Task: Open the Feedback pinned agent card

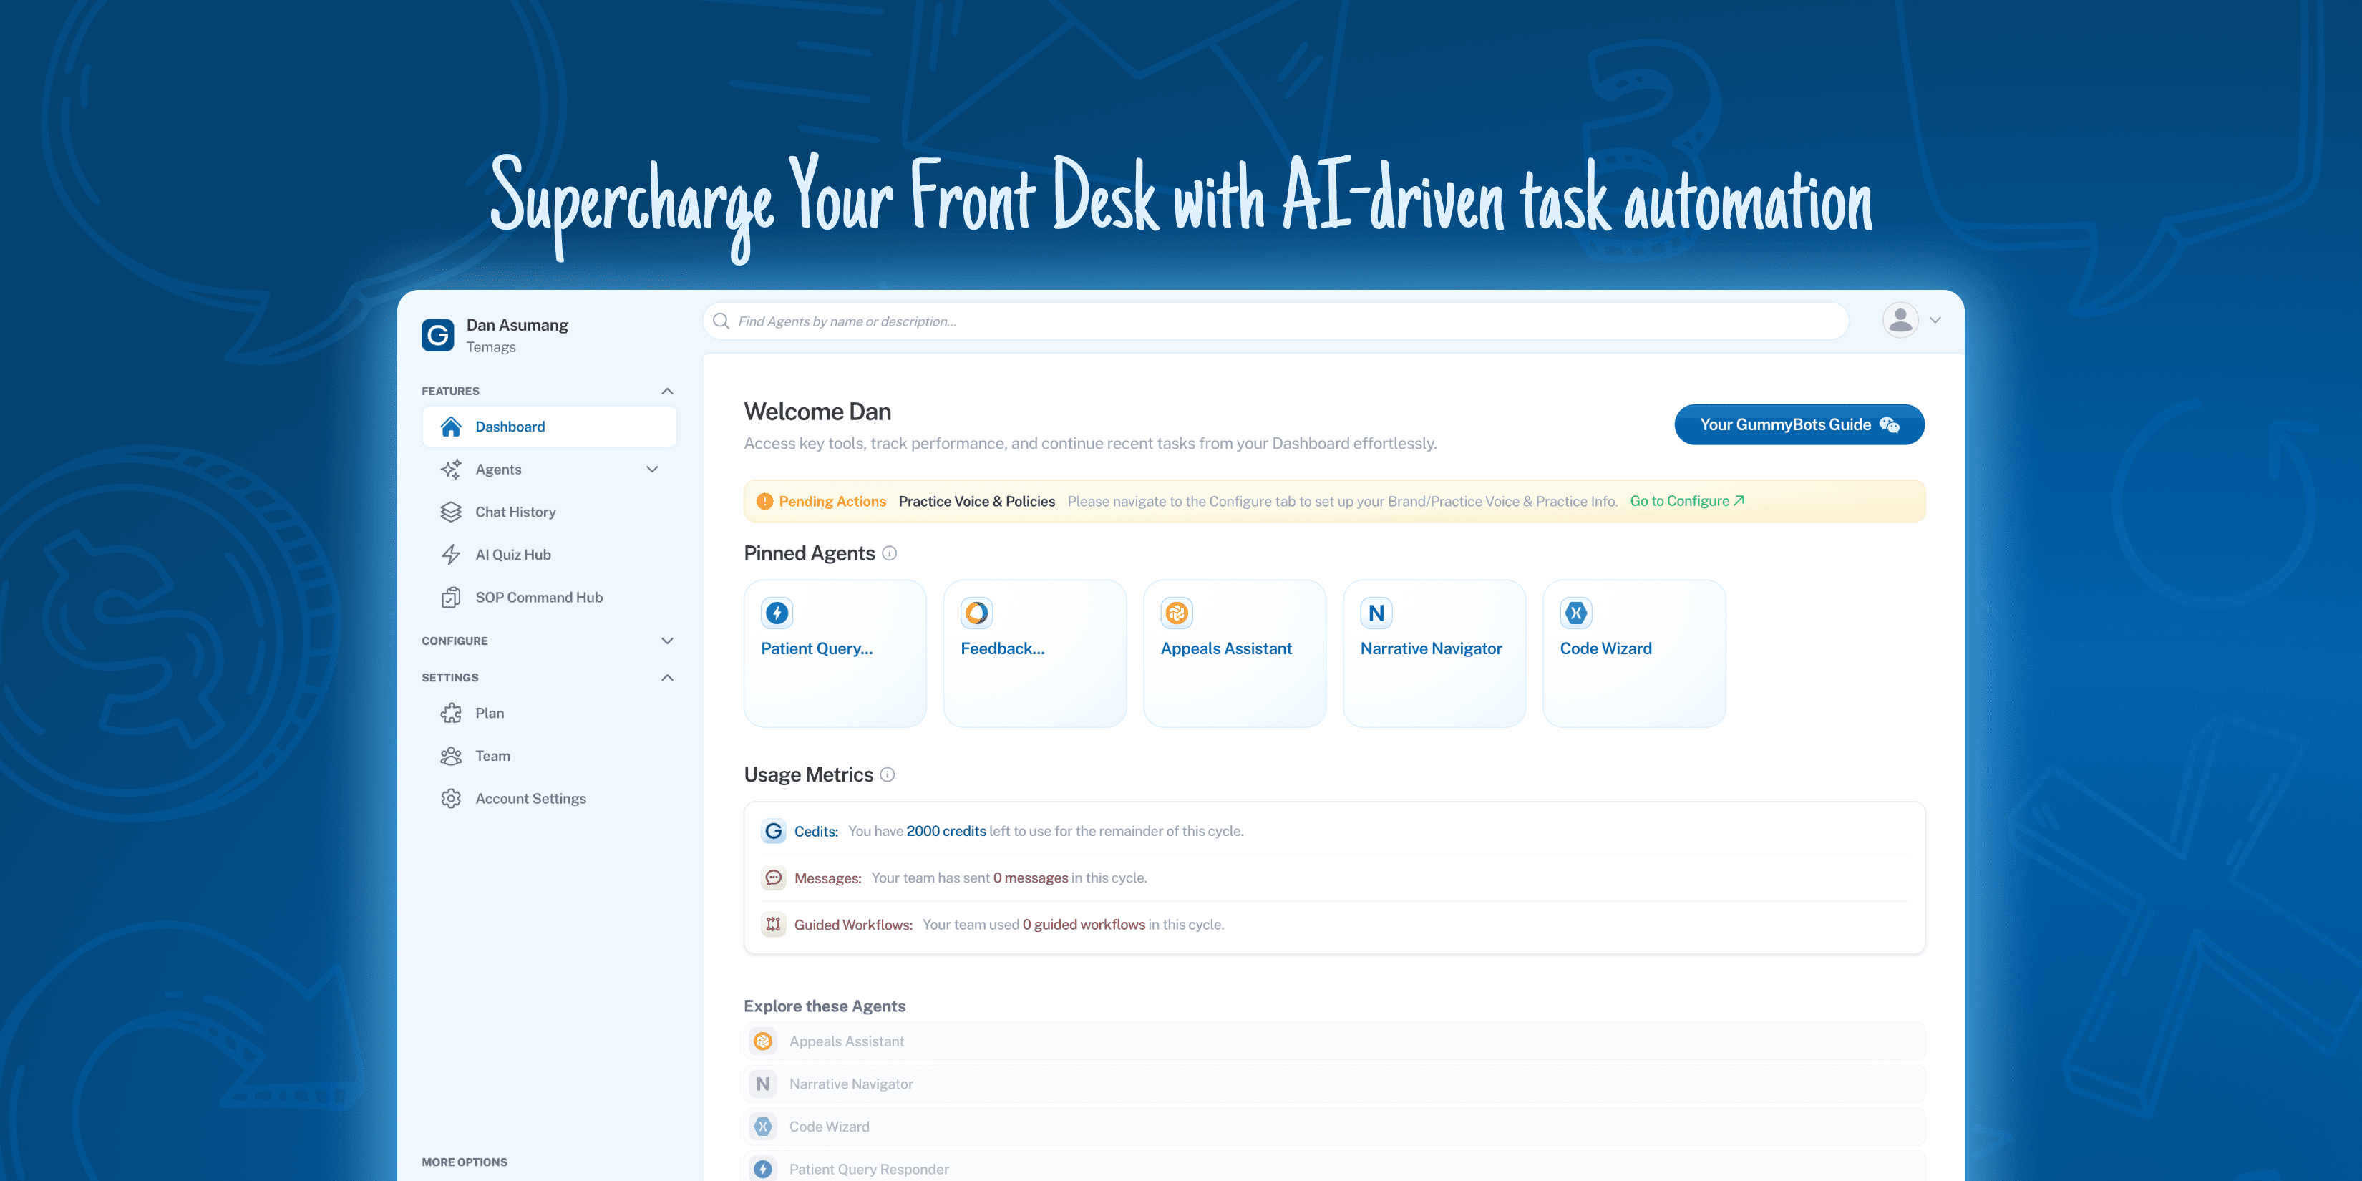Action: pos(1035,653)
